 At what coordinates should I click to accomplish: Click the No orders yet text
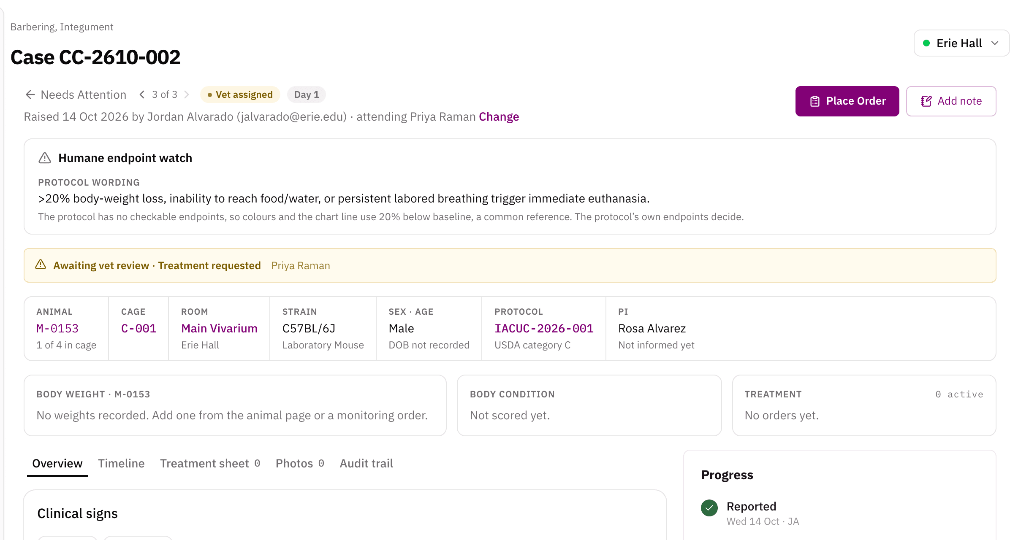(782, 415)
